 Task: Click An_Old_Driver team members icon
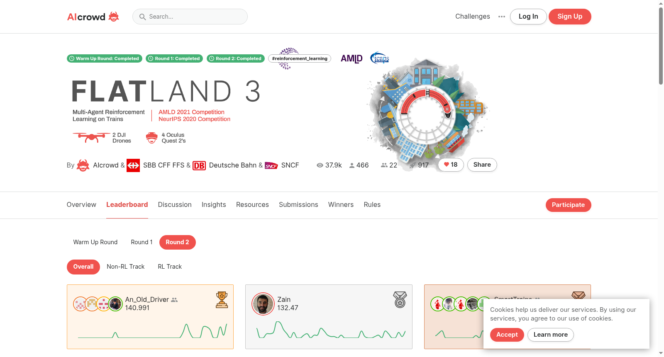click(174, 300)
